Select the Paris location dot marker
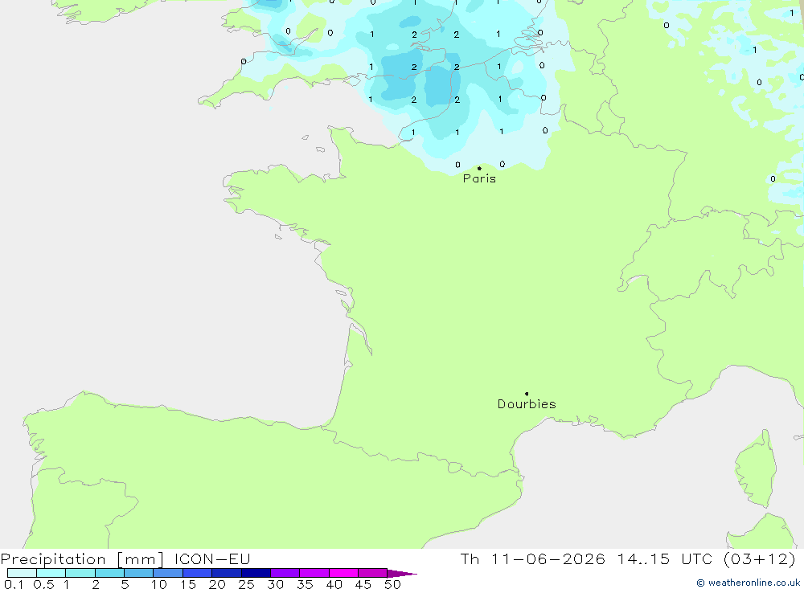The width and height of the screenshot is (804, 589). pos(479,168)
